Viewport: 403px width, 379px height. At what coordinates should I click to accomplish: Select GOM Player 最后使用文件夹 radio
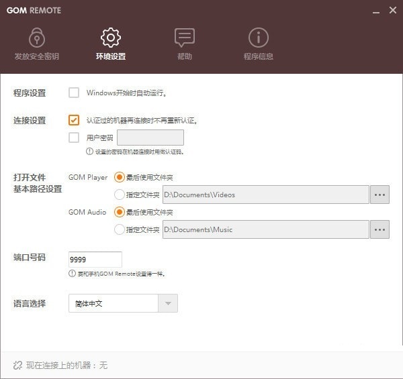click(x=120, y=177)
